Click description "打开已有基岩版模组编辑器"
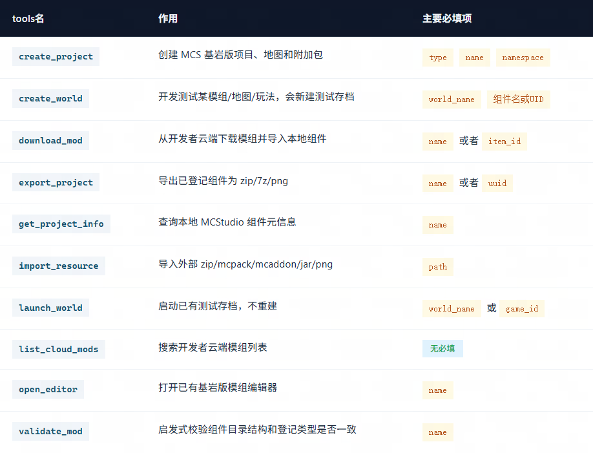Screen dimensions: 593x453 (218, 388)
